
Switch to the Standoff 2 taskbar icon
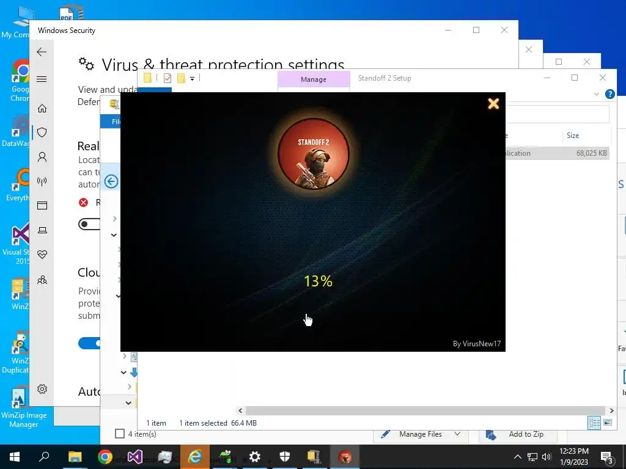pyautogui.click(x=345, y=457)
